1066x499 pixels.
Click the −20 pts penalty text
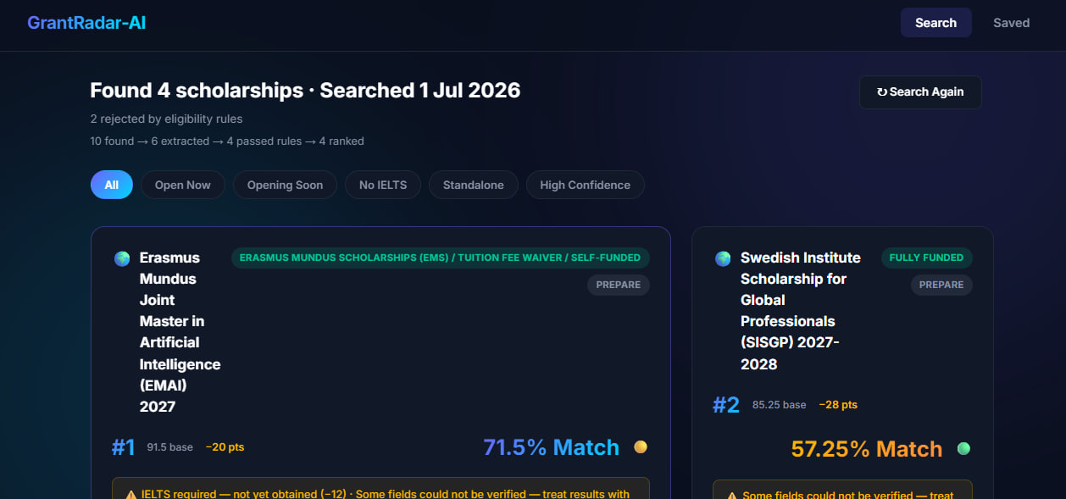point(225,447)
